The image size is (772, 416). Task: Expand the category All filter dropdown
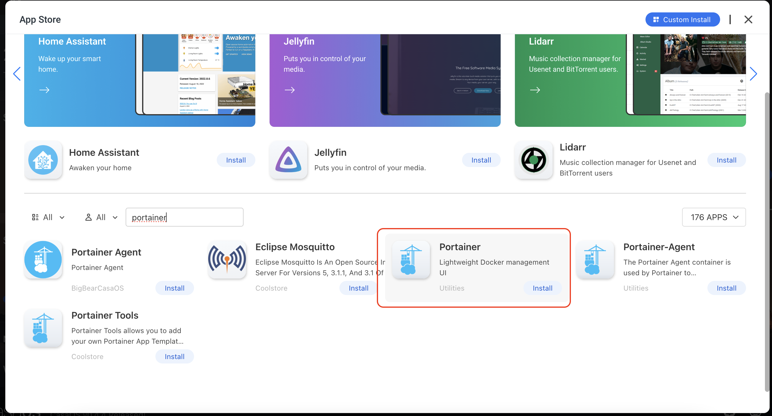pyautogui.click(x=48, y=217)
